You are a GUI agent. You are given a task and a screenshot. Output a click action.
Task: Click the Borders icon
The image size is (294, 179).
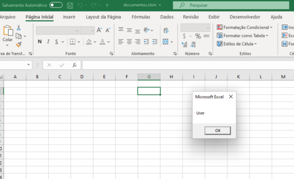(x=72, y=42)
